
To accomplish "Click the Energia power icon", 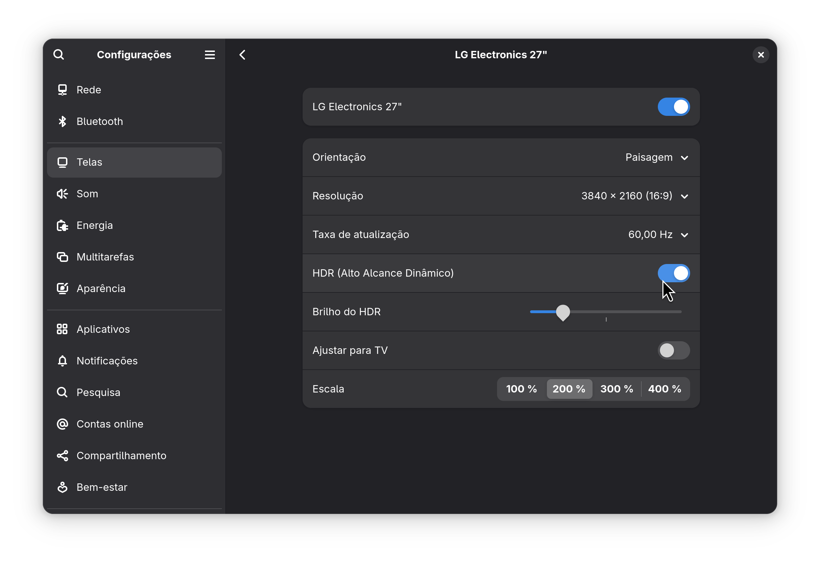I will pos(62,225).
